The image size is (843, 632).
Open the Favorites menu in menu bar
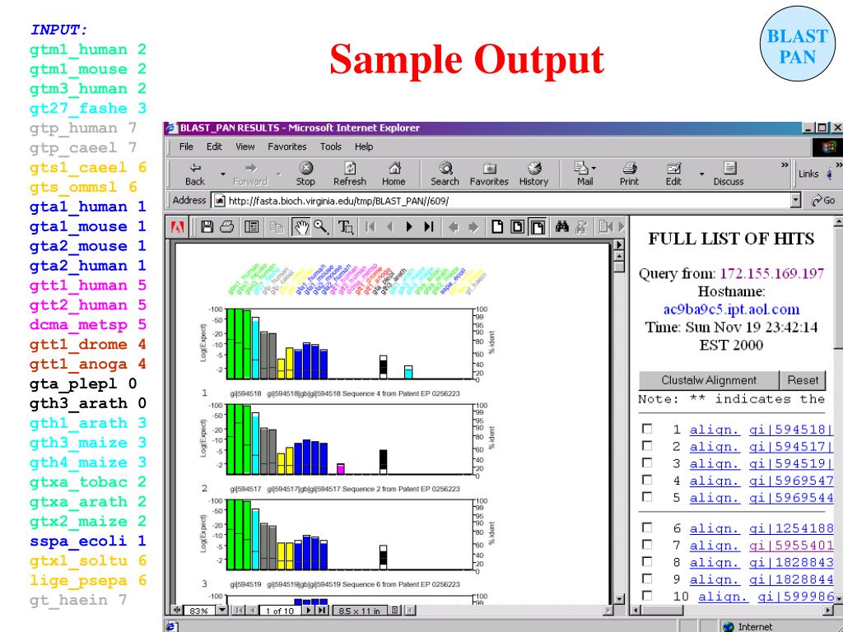[287, 146]
